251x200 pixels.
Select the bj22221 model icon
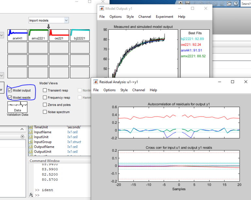(80, 35)
